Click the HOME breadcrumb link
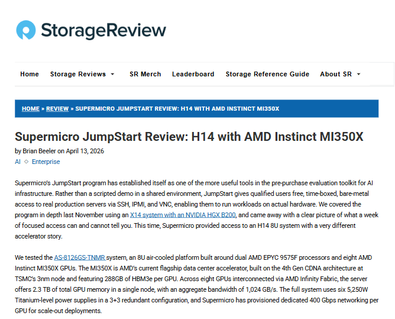 (x=31, y=109)
